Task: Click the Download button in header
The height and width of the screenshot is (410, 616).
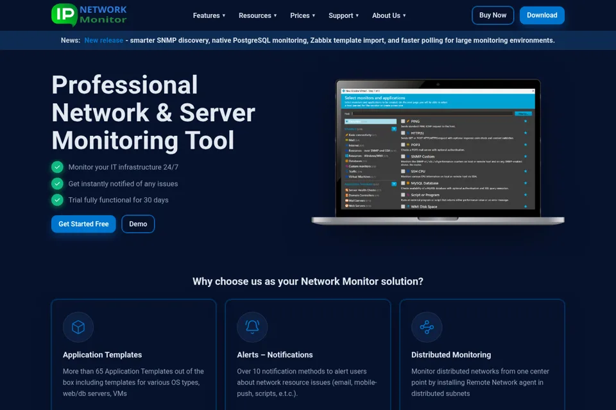Action: pos(542,15)
